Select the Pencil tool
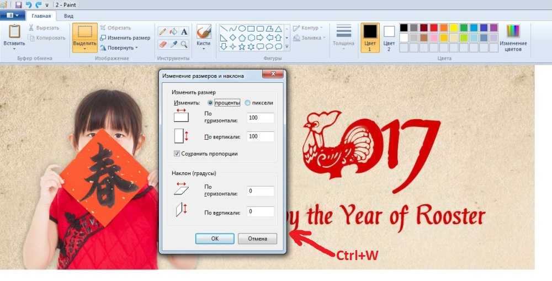 [163, 31]
